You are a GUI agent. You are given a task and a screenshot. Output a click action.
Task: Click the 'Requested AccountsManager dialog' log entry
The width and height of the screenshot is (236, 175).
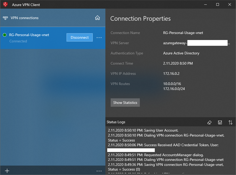156,155
